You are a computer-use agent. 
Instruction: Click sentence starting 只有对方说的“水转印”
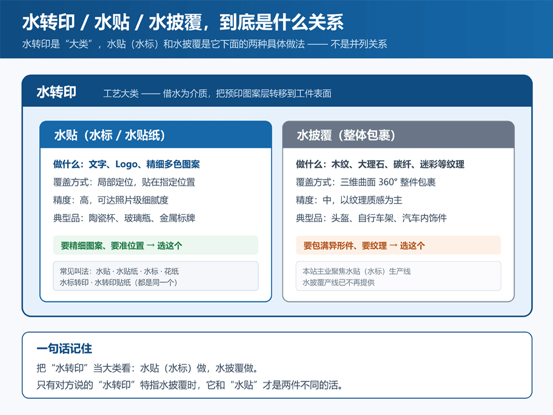(190, 385)
